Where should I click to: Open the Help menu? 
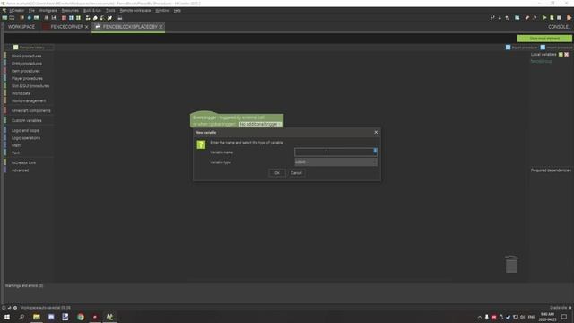click(x=178, y=11)
